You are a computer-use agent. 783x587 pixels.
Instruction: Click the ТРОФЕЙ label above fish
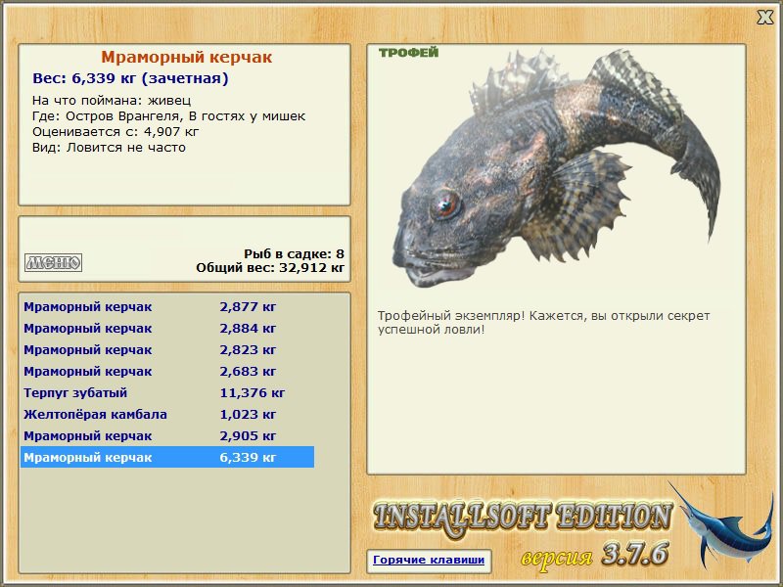pyautogui.click(x=408, y=53)
